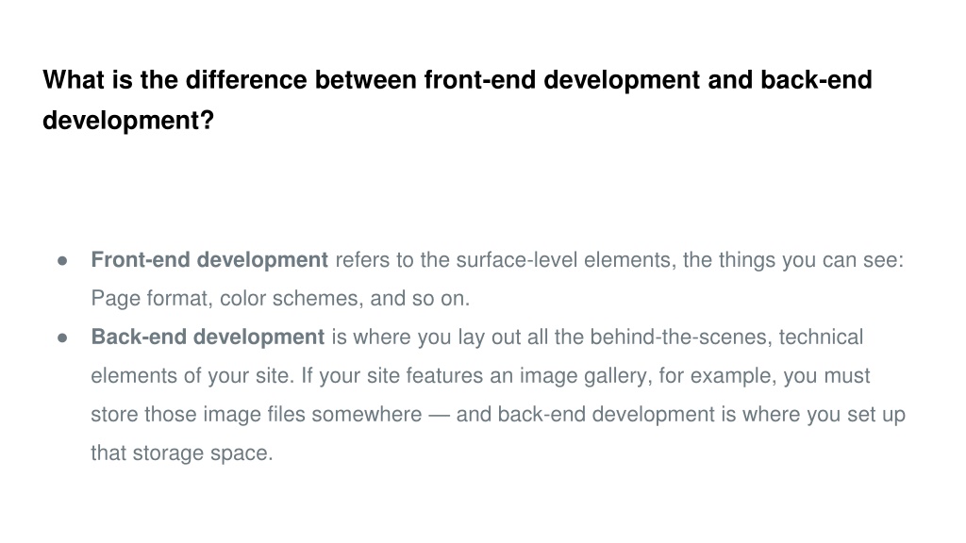The image size is (966, 543).
Task: Click the em dash in the second bullet
Action: pos(439,415)
